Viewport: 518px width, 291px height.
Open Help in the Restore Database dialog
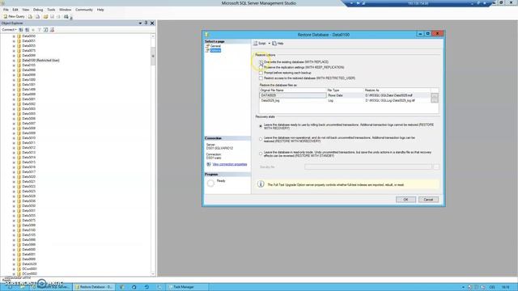pos(278,43)
